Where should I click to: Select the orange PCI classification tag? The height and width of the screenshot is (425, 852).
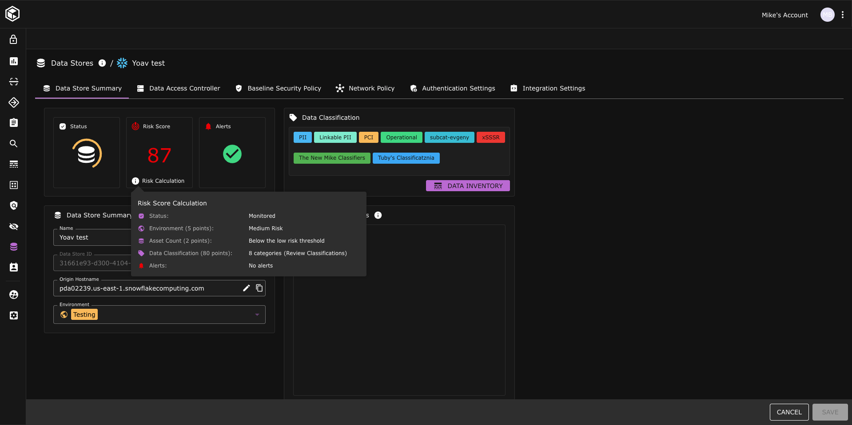(x=368, y=138)
